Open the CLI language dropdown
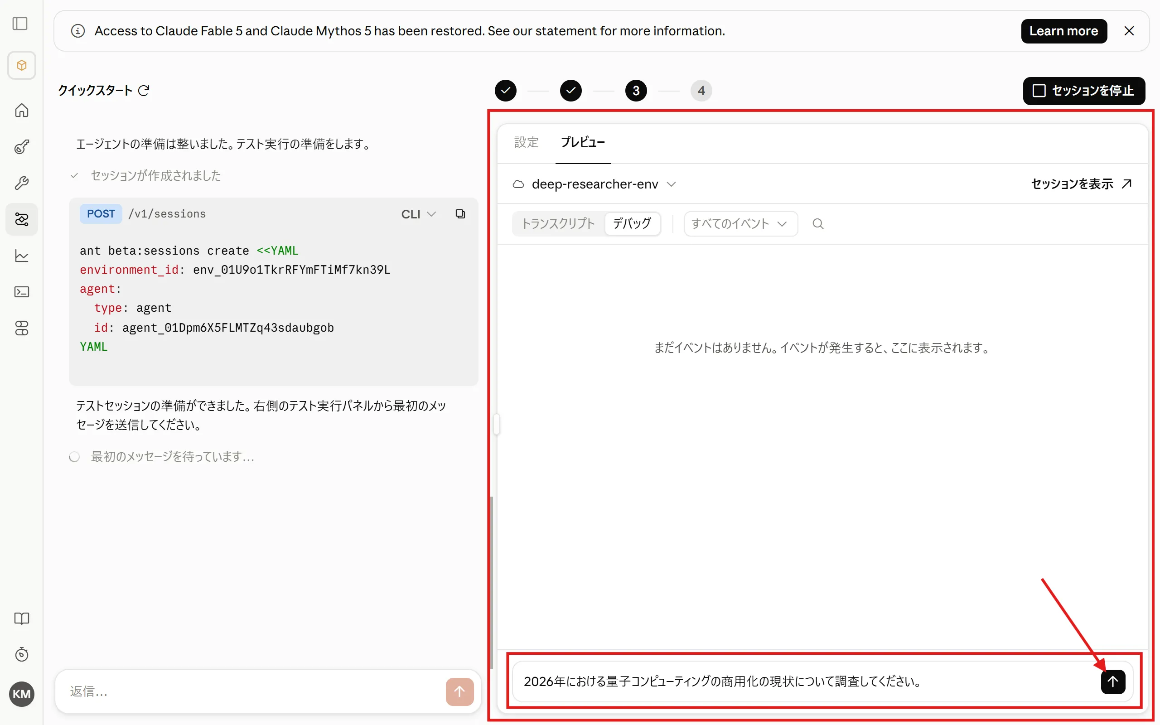 (419, 214)
